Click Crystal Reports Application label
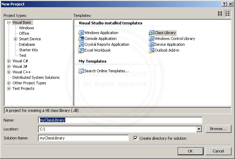 [x=107, y=44]
